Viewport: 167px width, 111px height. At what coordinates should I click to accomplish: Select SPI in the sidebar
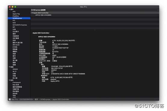tap(14, 27)
